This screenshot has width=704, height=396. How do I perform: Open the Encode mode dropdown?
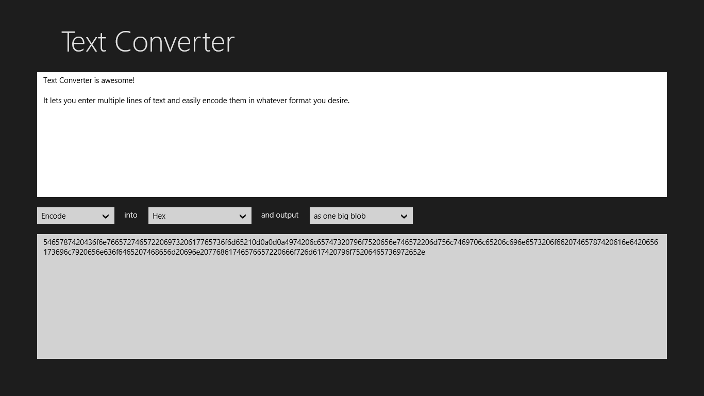point(75,216)
